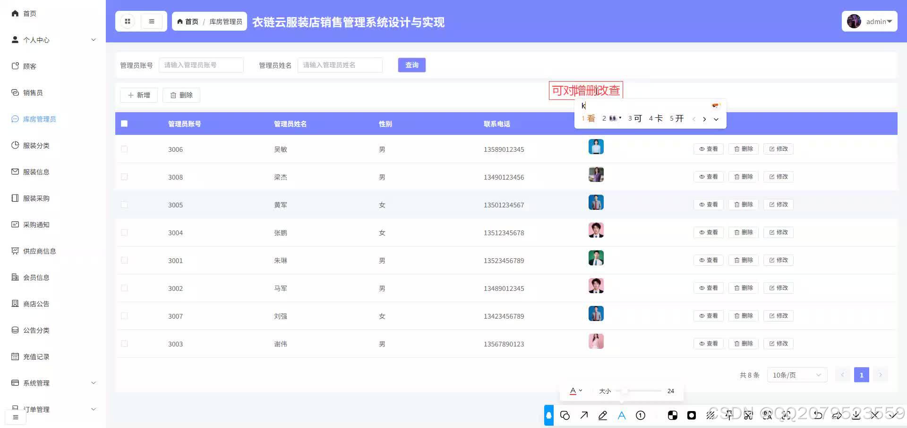The width and height of the screenshot is (907, 428).
Task: Select the shapes tool in screenshot toolbar
Action: pos(565,415)
